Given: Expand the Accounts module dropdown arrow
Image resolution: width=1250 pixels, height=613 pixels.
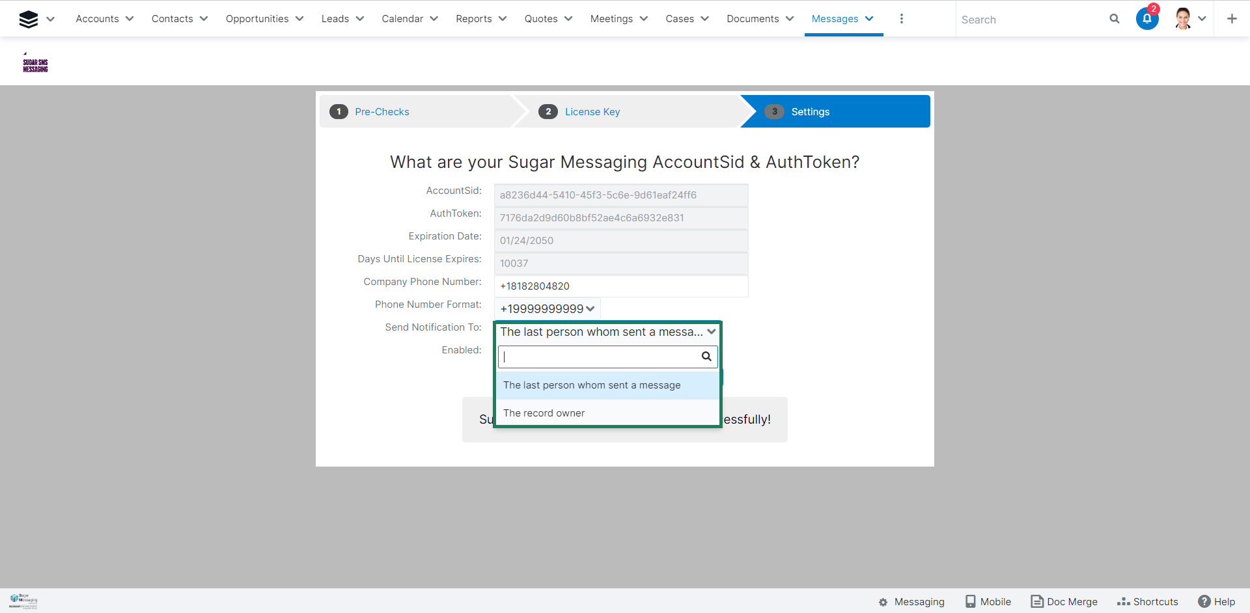Looking at the screenshot, I should pos(130,19).
